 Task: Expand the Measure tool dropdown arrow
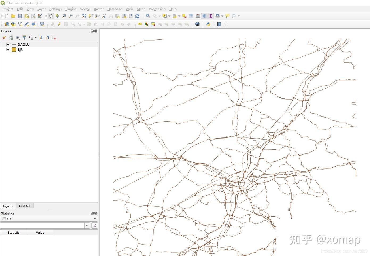tap(222, 16)
